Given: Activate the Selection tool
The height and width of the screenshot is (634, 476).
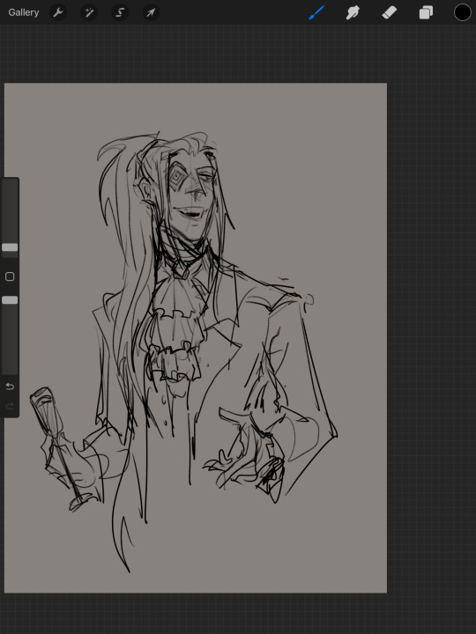Looking at the screenshot, I should pos(120,12).
